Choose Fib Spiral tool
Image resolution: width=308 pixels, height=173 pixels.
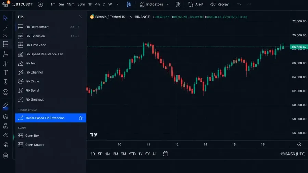point(51,90)
